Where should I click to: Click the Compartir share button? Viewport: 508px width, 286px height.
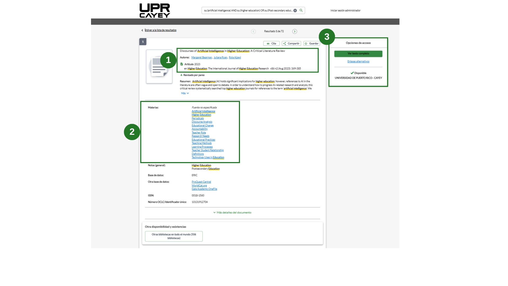(291, 43)
